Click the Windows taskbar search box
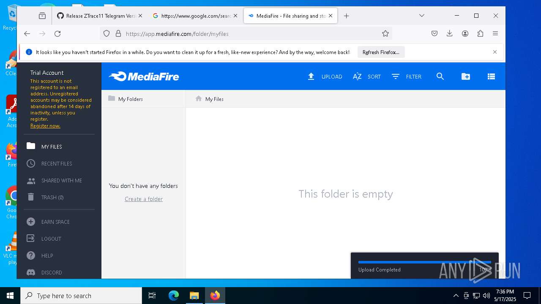 pyautogui.click(x=81, y=296)
